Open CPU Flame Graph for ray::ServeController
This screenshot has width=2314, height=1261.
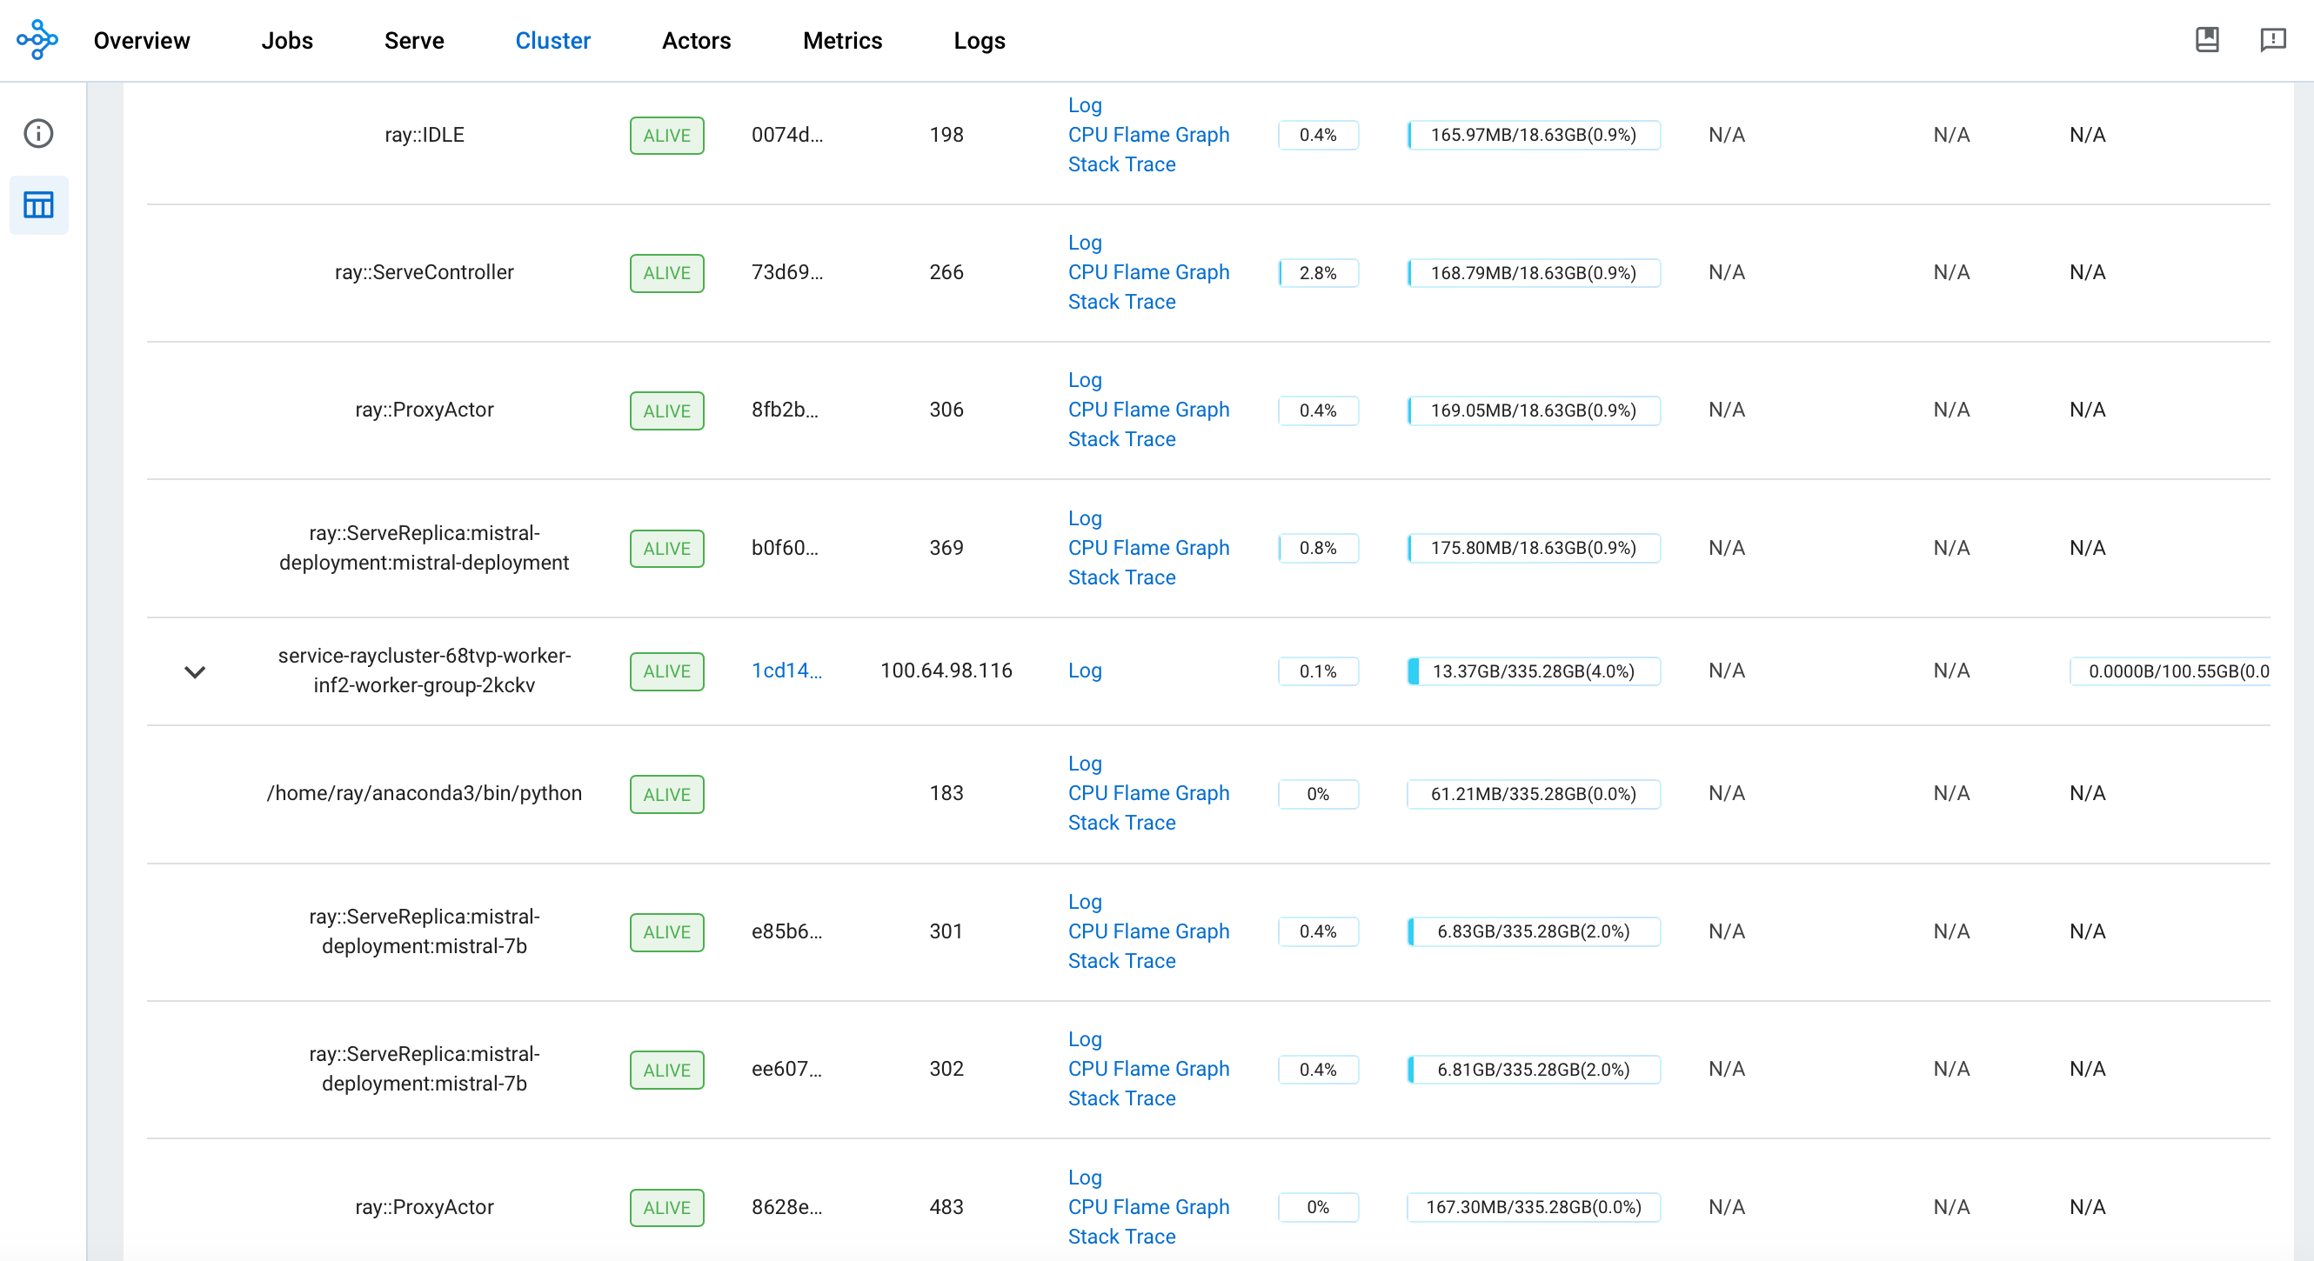coord(1149,272)
